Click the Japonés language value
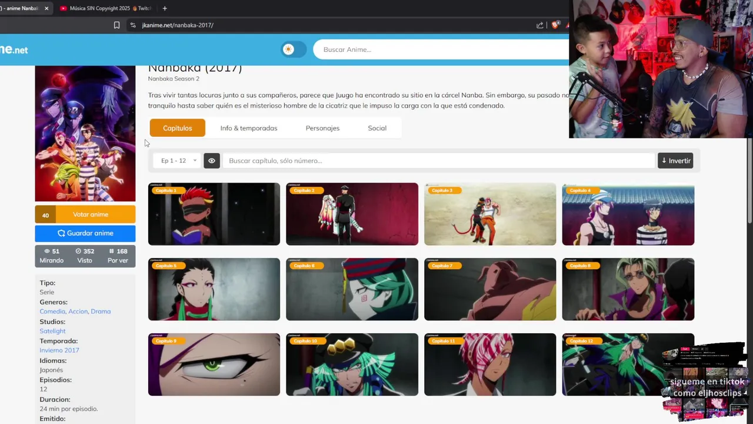 click(x=51, y=370)
